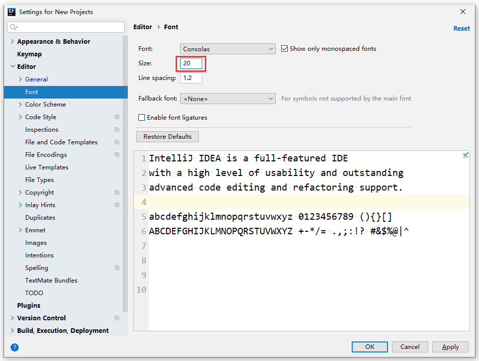Click Editor in the breadcrumb
479x361 pixels.
point(143,27)
